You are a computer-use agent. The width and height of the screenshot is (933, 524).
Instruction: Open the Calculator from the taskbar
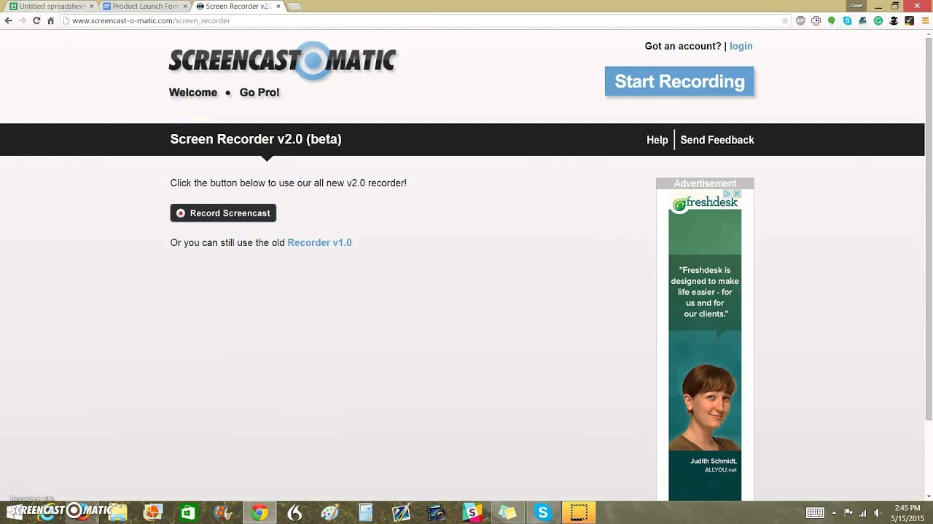(x=365, y=513)
